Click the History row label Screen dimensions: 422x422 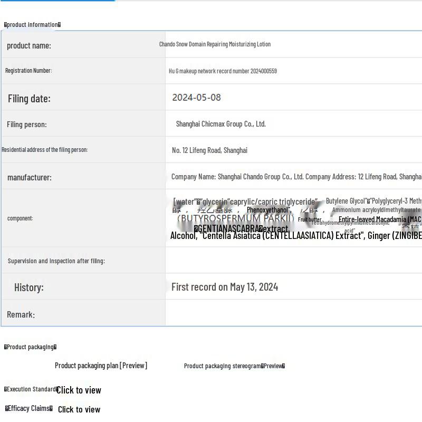click(x=29, y=287)
